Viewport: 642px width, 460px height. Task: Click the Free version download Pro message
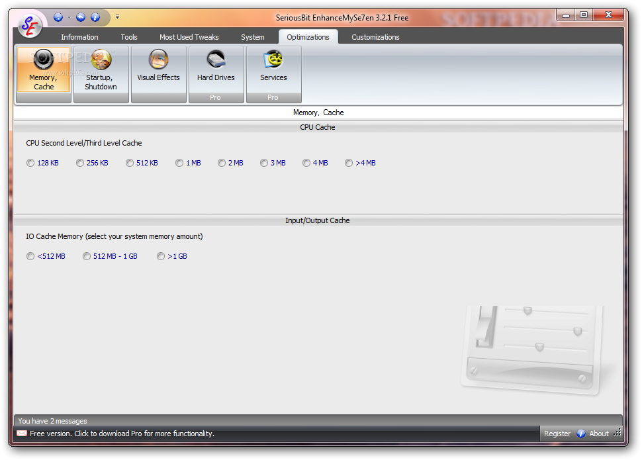(122, 434)
